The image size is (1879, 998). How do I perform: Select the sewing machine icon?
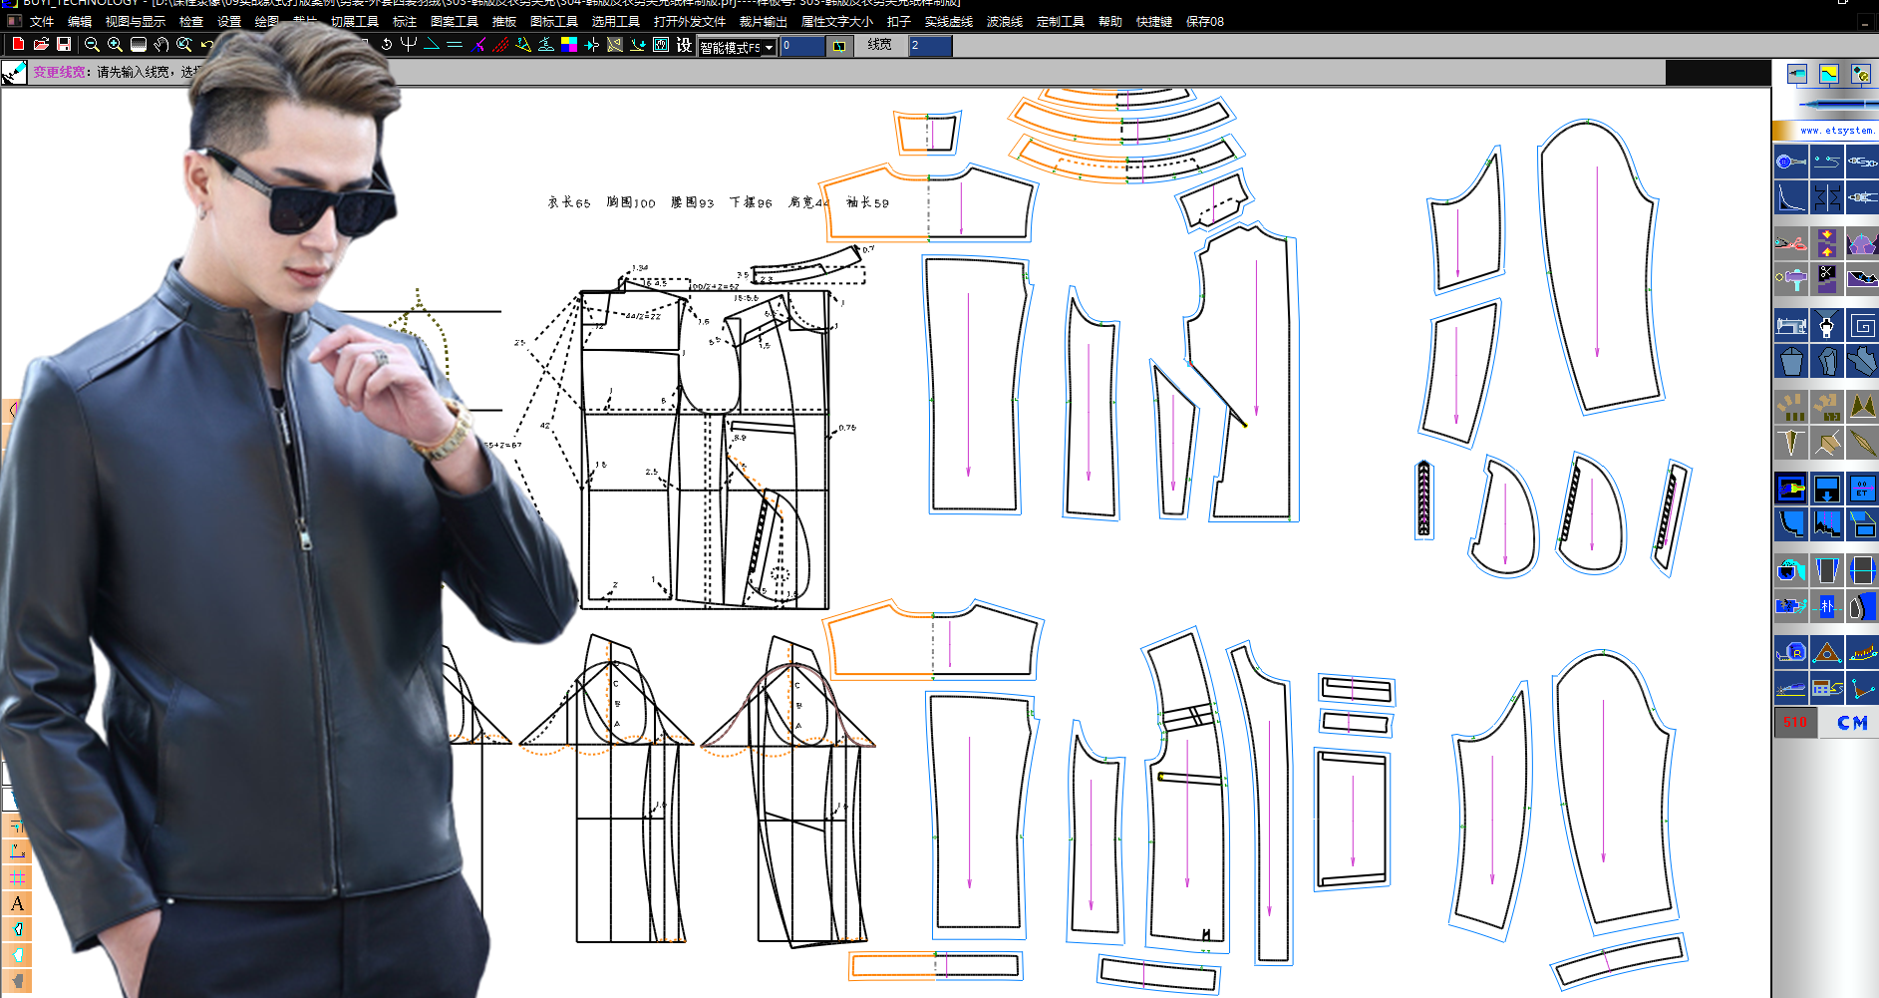click(x=1790, y=325)
